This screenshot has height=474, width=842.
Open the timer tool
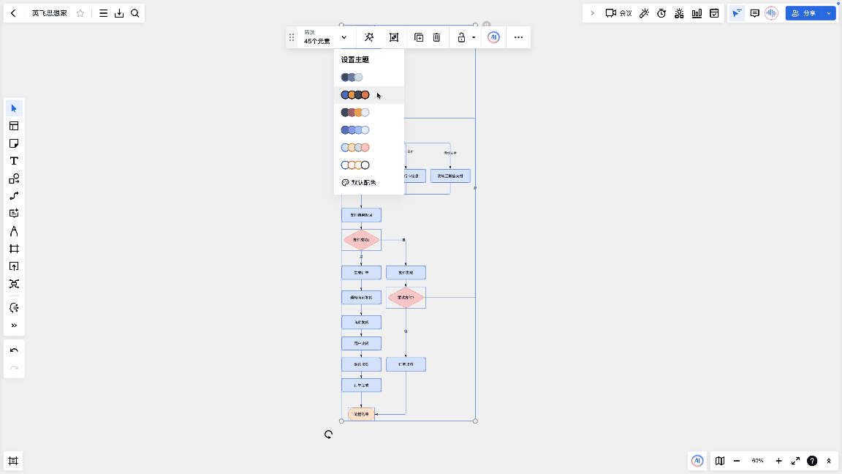tap(661, 13)
